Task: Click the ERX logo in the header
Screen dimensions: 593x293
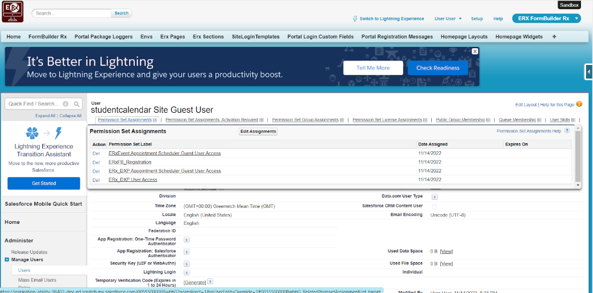Action: pos(13,12)
